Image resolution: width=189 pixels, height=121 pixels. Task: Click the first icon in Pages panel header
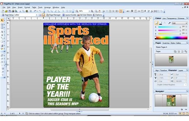pos(175,51)
